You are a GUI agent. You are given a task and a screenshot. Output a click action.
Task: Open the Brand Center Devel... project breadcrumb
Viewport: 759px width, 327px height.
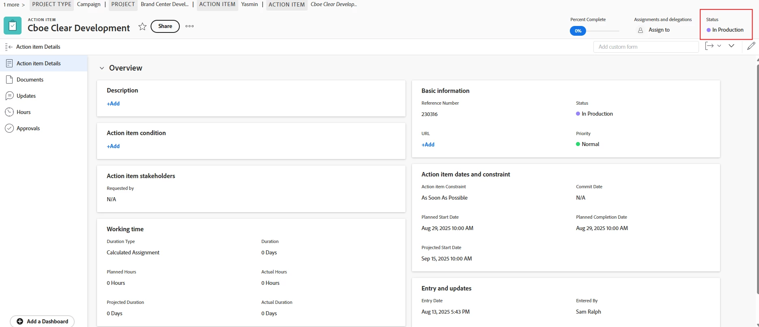coord(165,4)
